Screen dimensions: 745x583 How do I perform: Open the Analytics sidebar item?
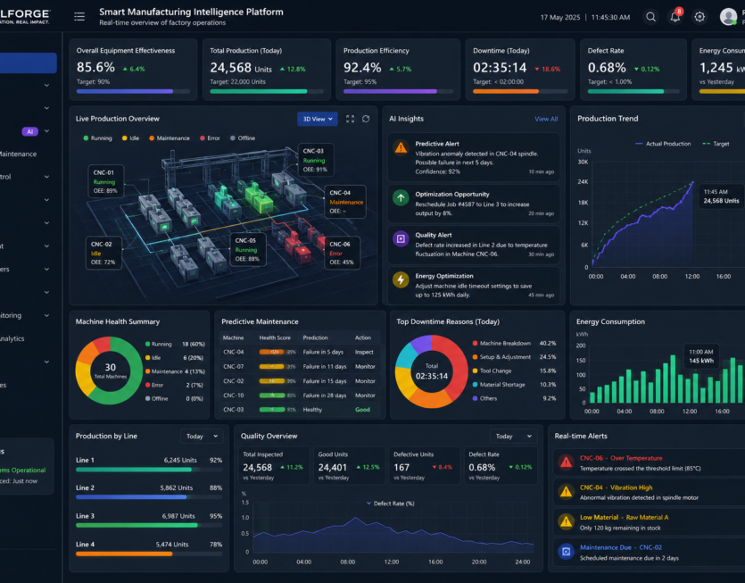click(x=12, y=338)
